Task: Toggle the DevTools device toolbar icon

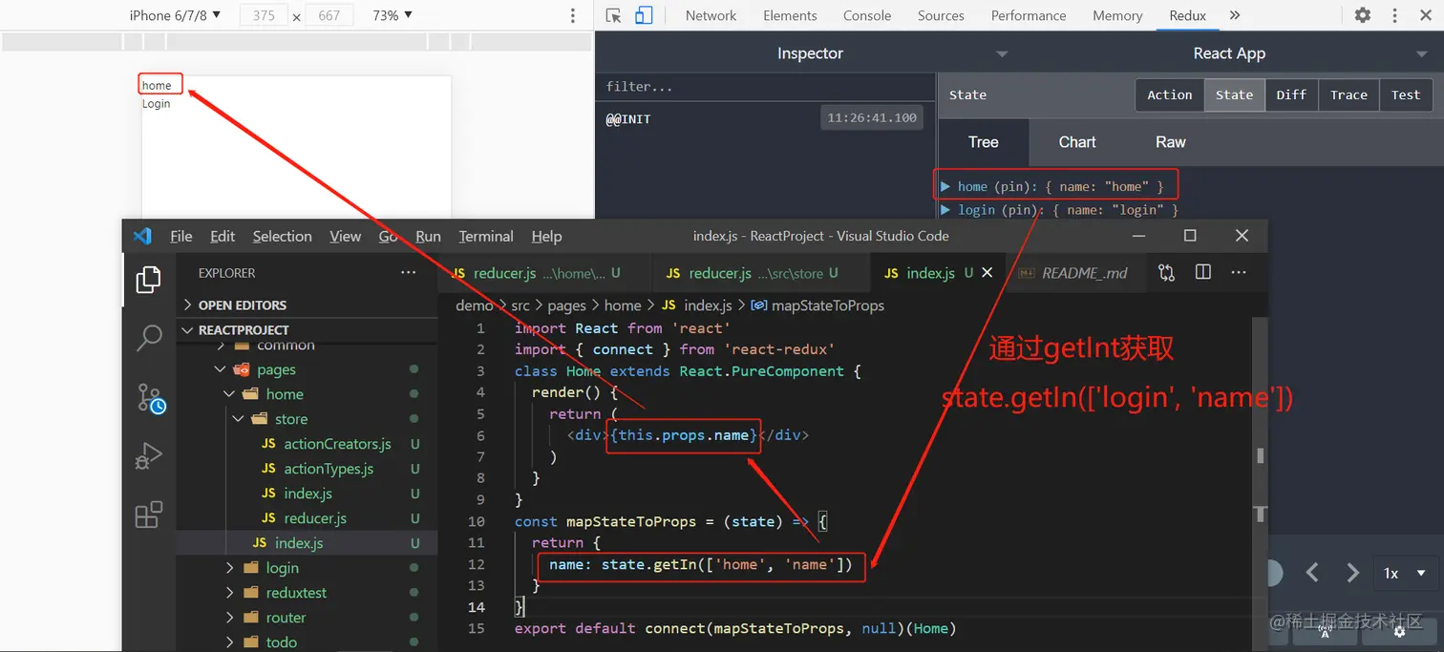Action: pyautogui.click(x=644, y=15)
